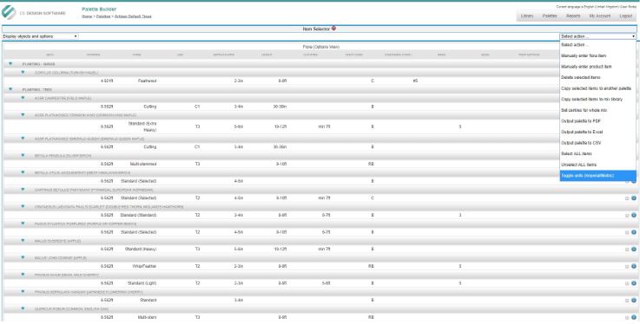Collapse Acer platanoides Emerald Queen entry
Image resolution: width=640 pixels, height=324 pixels.
pos(23,139)
